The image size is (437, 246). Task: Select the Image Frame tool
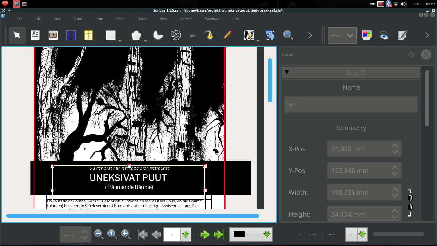(x=53, y=35)
